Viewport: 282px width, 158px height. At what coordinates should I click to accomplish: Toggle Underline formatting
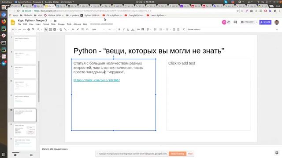point(128,29)
